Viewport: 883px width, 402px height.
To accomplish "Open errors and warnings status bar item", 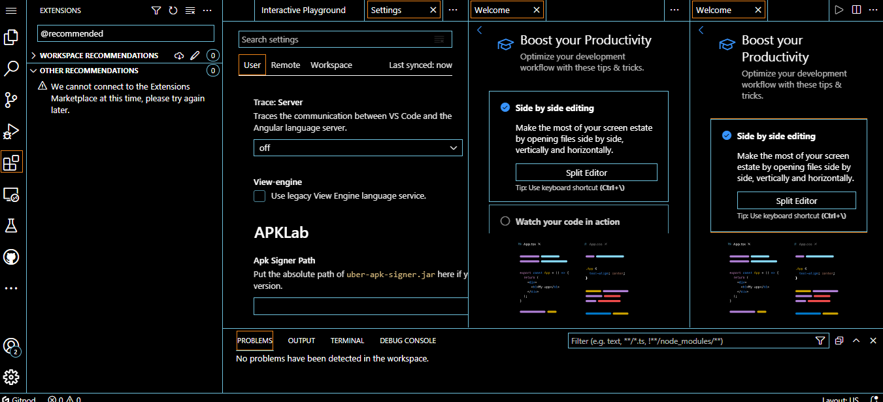I will [x=64, y=399].
